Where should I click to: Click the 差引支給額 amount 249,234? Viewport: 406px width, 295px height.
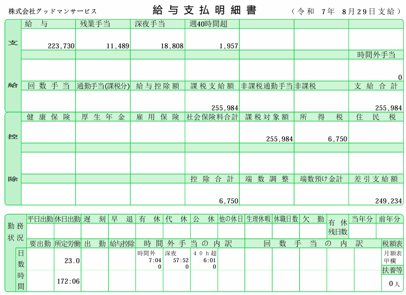point(388,201)
